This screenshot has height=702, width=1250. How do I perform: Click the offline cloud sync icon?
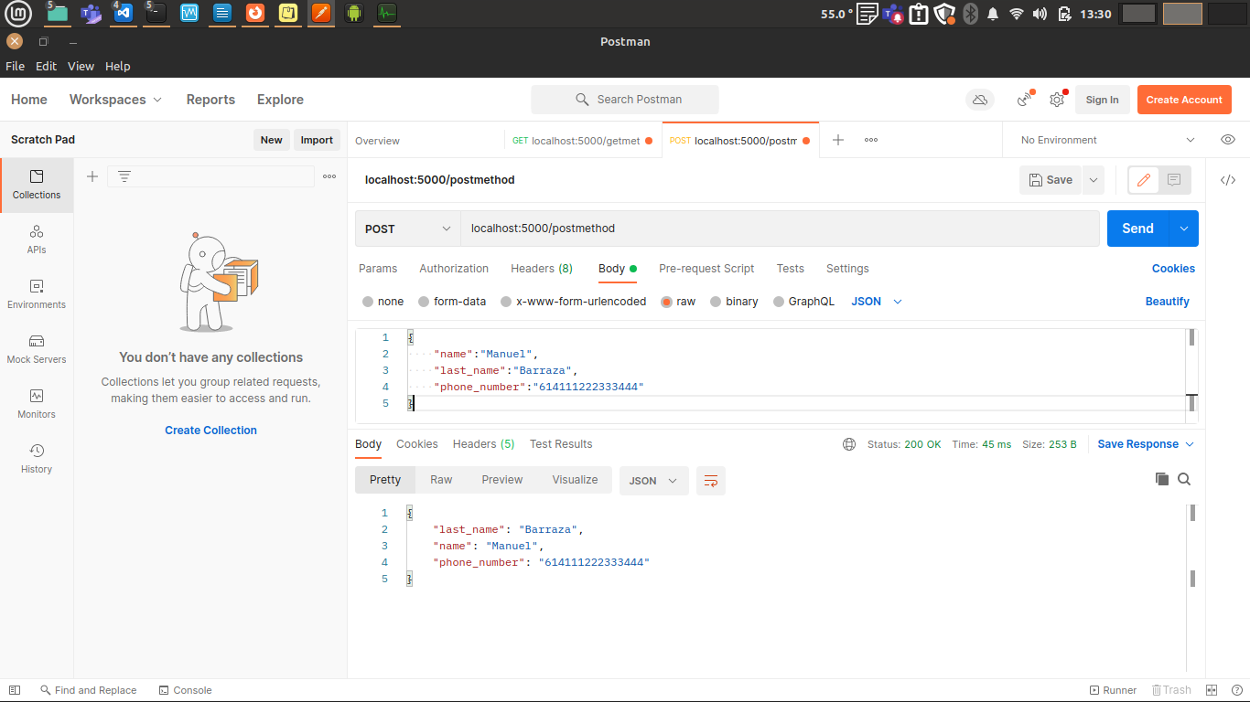pos(980,100)
